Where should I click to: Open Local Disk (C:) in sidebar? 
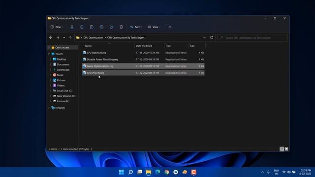pyautogui.click(x=64, y=90)
